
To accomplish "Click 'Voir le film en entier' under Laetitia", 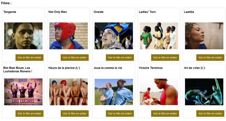I will coord(210,57).
